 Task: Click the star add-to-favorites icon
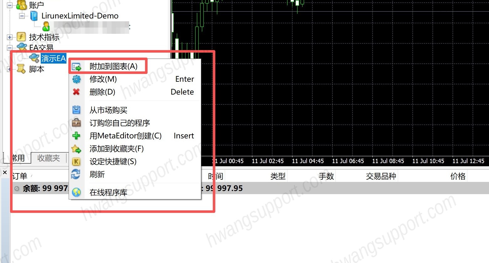(x=76, y=149)
